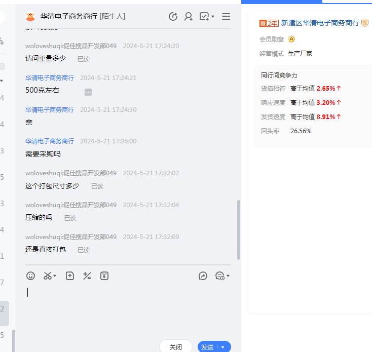Open the send options arrow beside 发送
372x352 pixels.
click(x=223, y=347)
